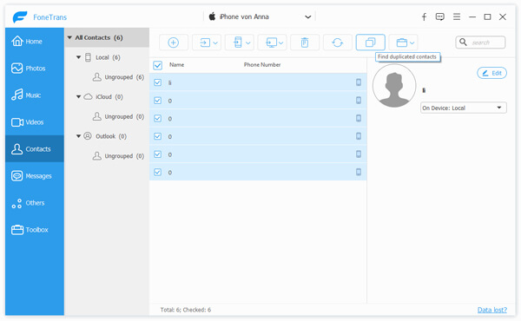Open the feedback chat bubble icon
Image resolution: width=521 pixels, height=321 pixels.
pyautogui.click(x=440, y=17)
